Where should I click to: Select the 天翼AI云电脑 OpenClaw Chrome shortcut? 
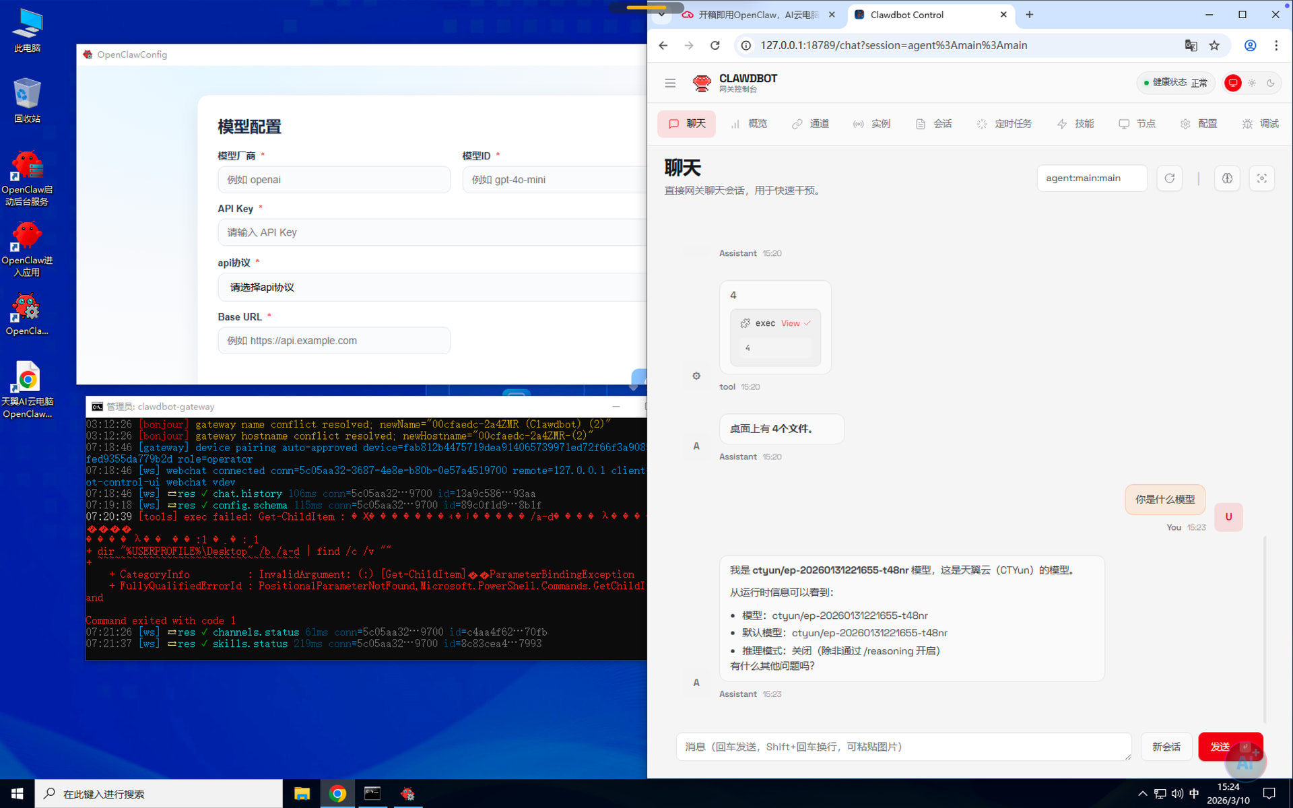(x=27, y=391)
